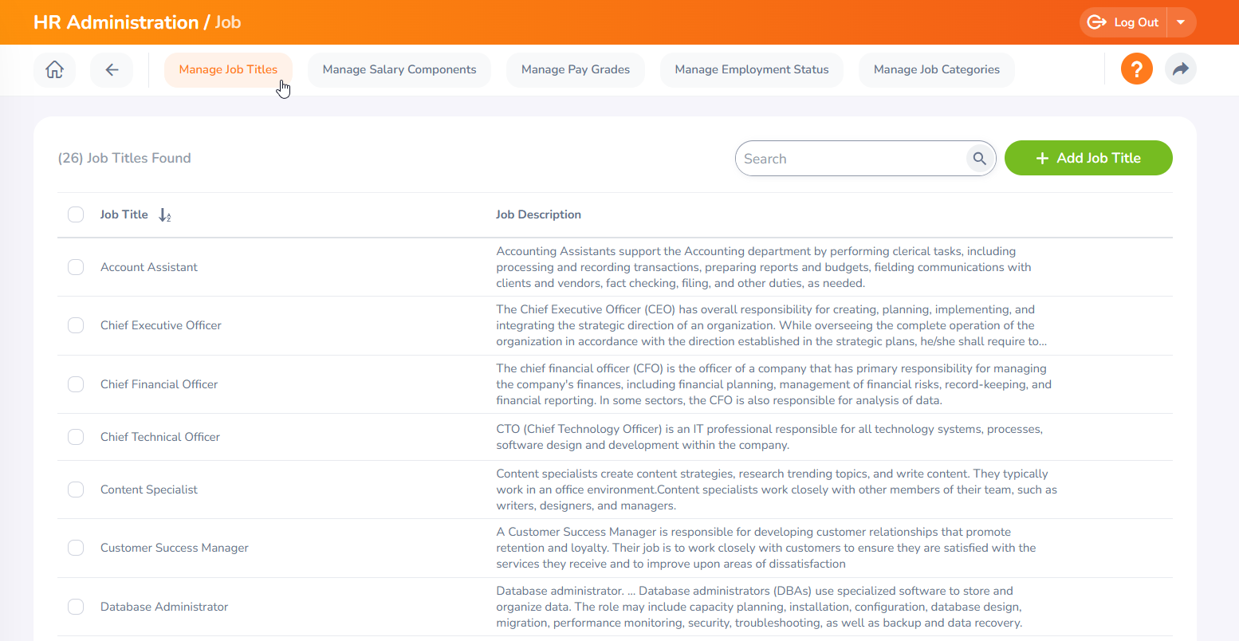Viewport: 1239px width, 641px height.
Task: Open the Content Specialist title
Action: (149, 490)
